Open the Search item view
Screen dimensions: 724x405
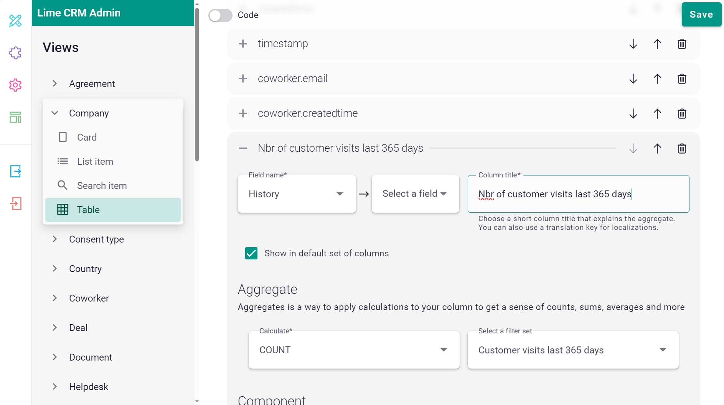(102, 185)
